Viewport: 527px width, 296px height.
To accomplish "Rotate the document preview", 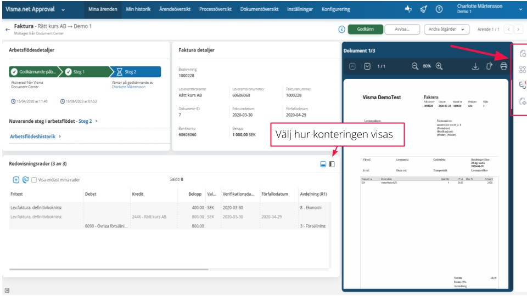I will [489, 66].
